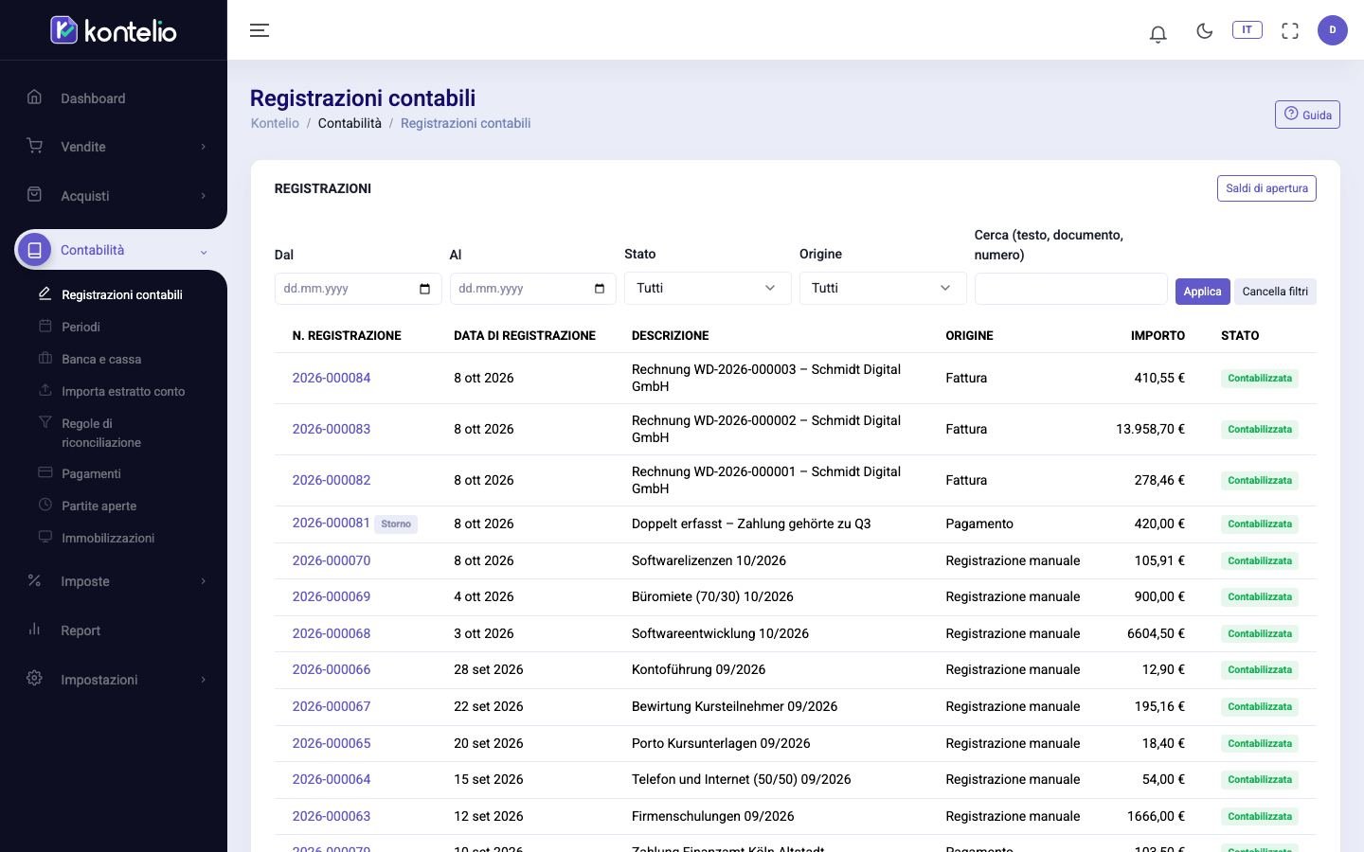Click the Acquisti bag icon
The width and height of the screenshot is (1364, 852).
tap(35, 194)
